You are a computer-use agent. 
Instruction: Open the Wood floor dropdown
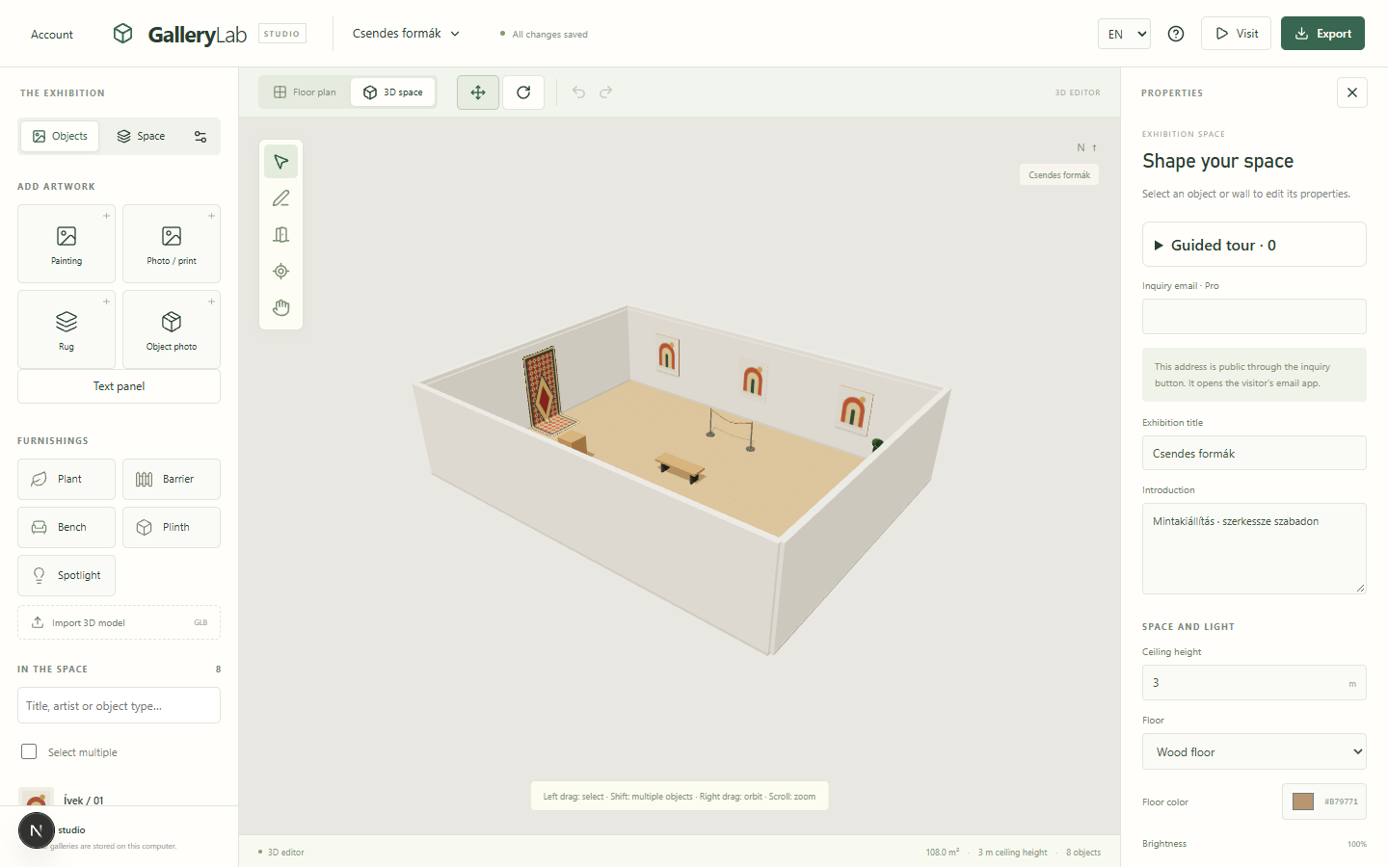click(1254, 751)
